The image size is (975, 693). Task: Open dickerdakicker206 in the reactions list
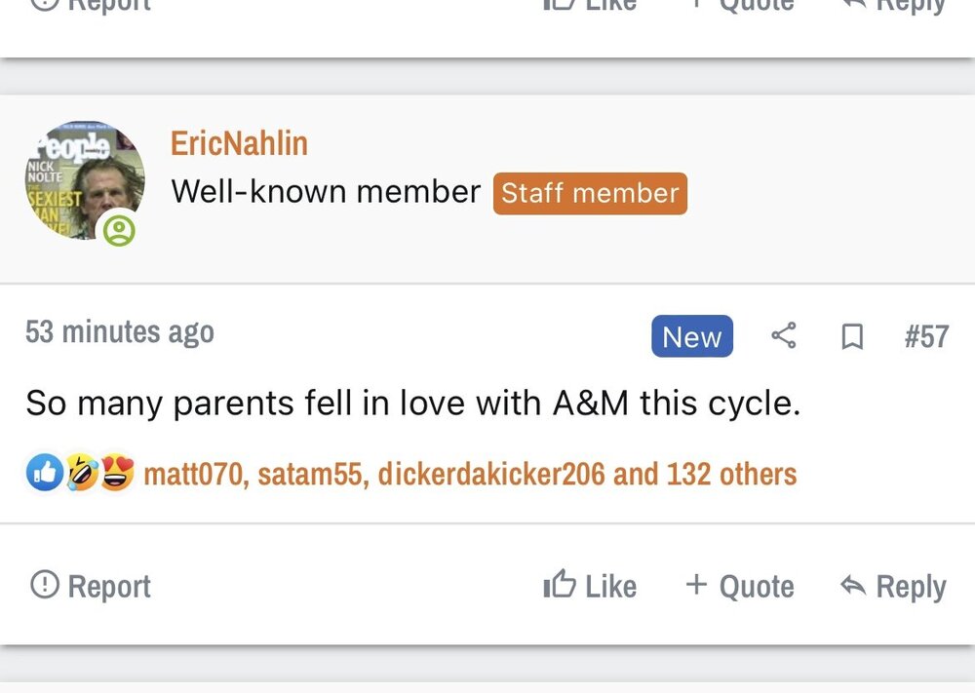point(490,475)
